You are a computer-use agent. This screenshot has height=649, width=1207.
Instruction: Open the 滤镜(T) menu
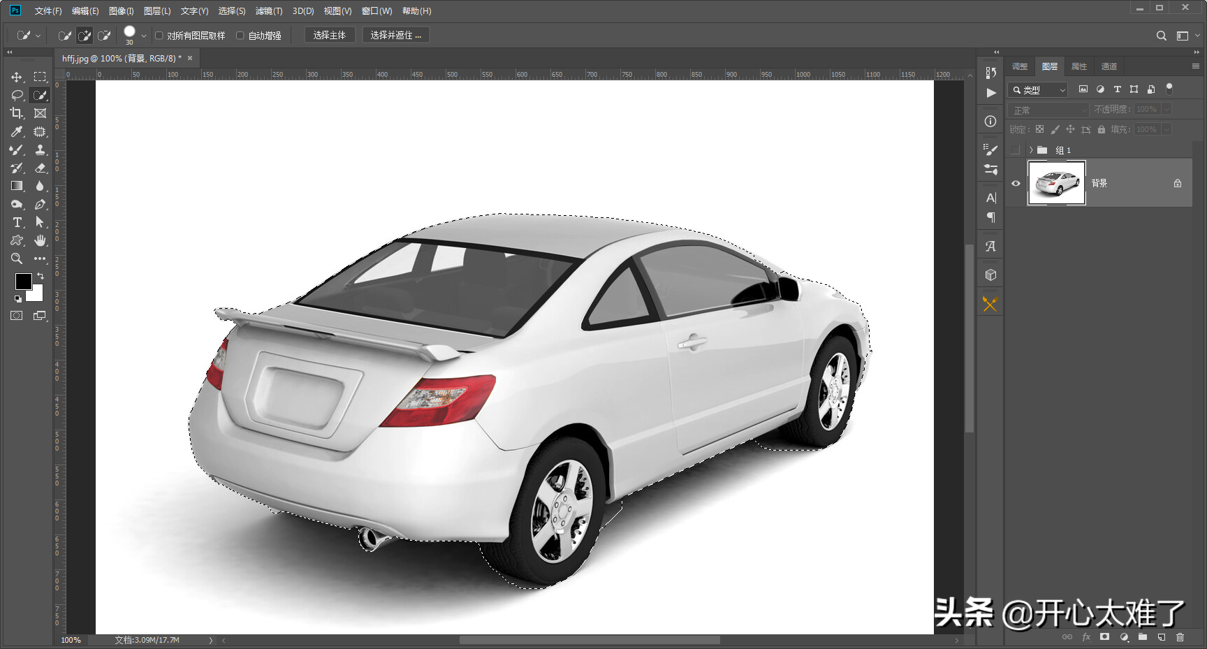268,11
